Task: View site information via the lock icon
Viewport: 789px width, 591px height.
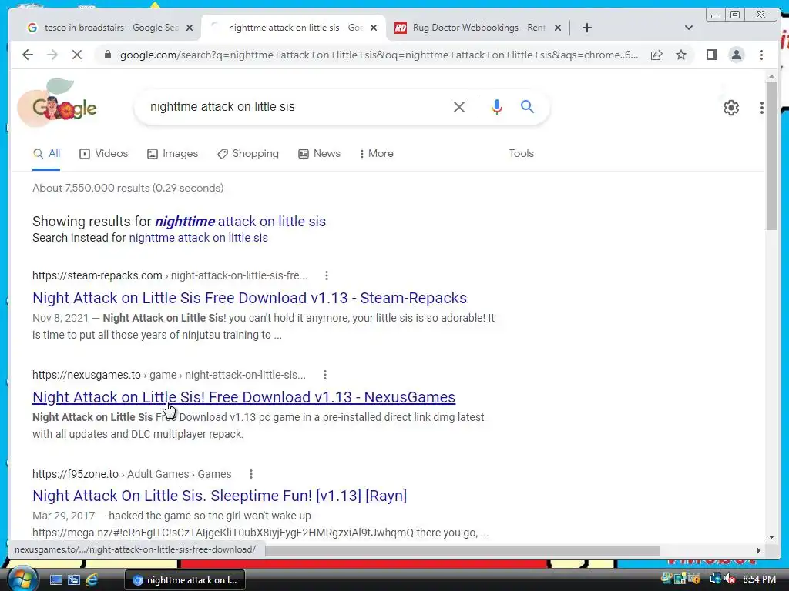Action: 107,55
